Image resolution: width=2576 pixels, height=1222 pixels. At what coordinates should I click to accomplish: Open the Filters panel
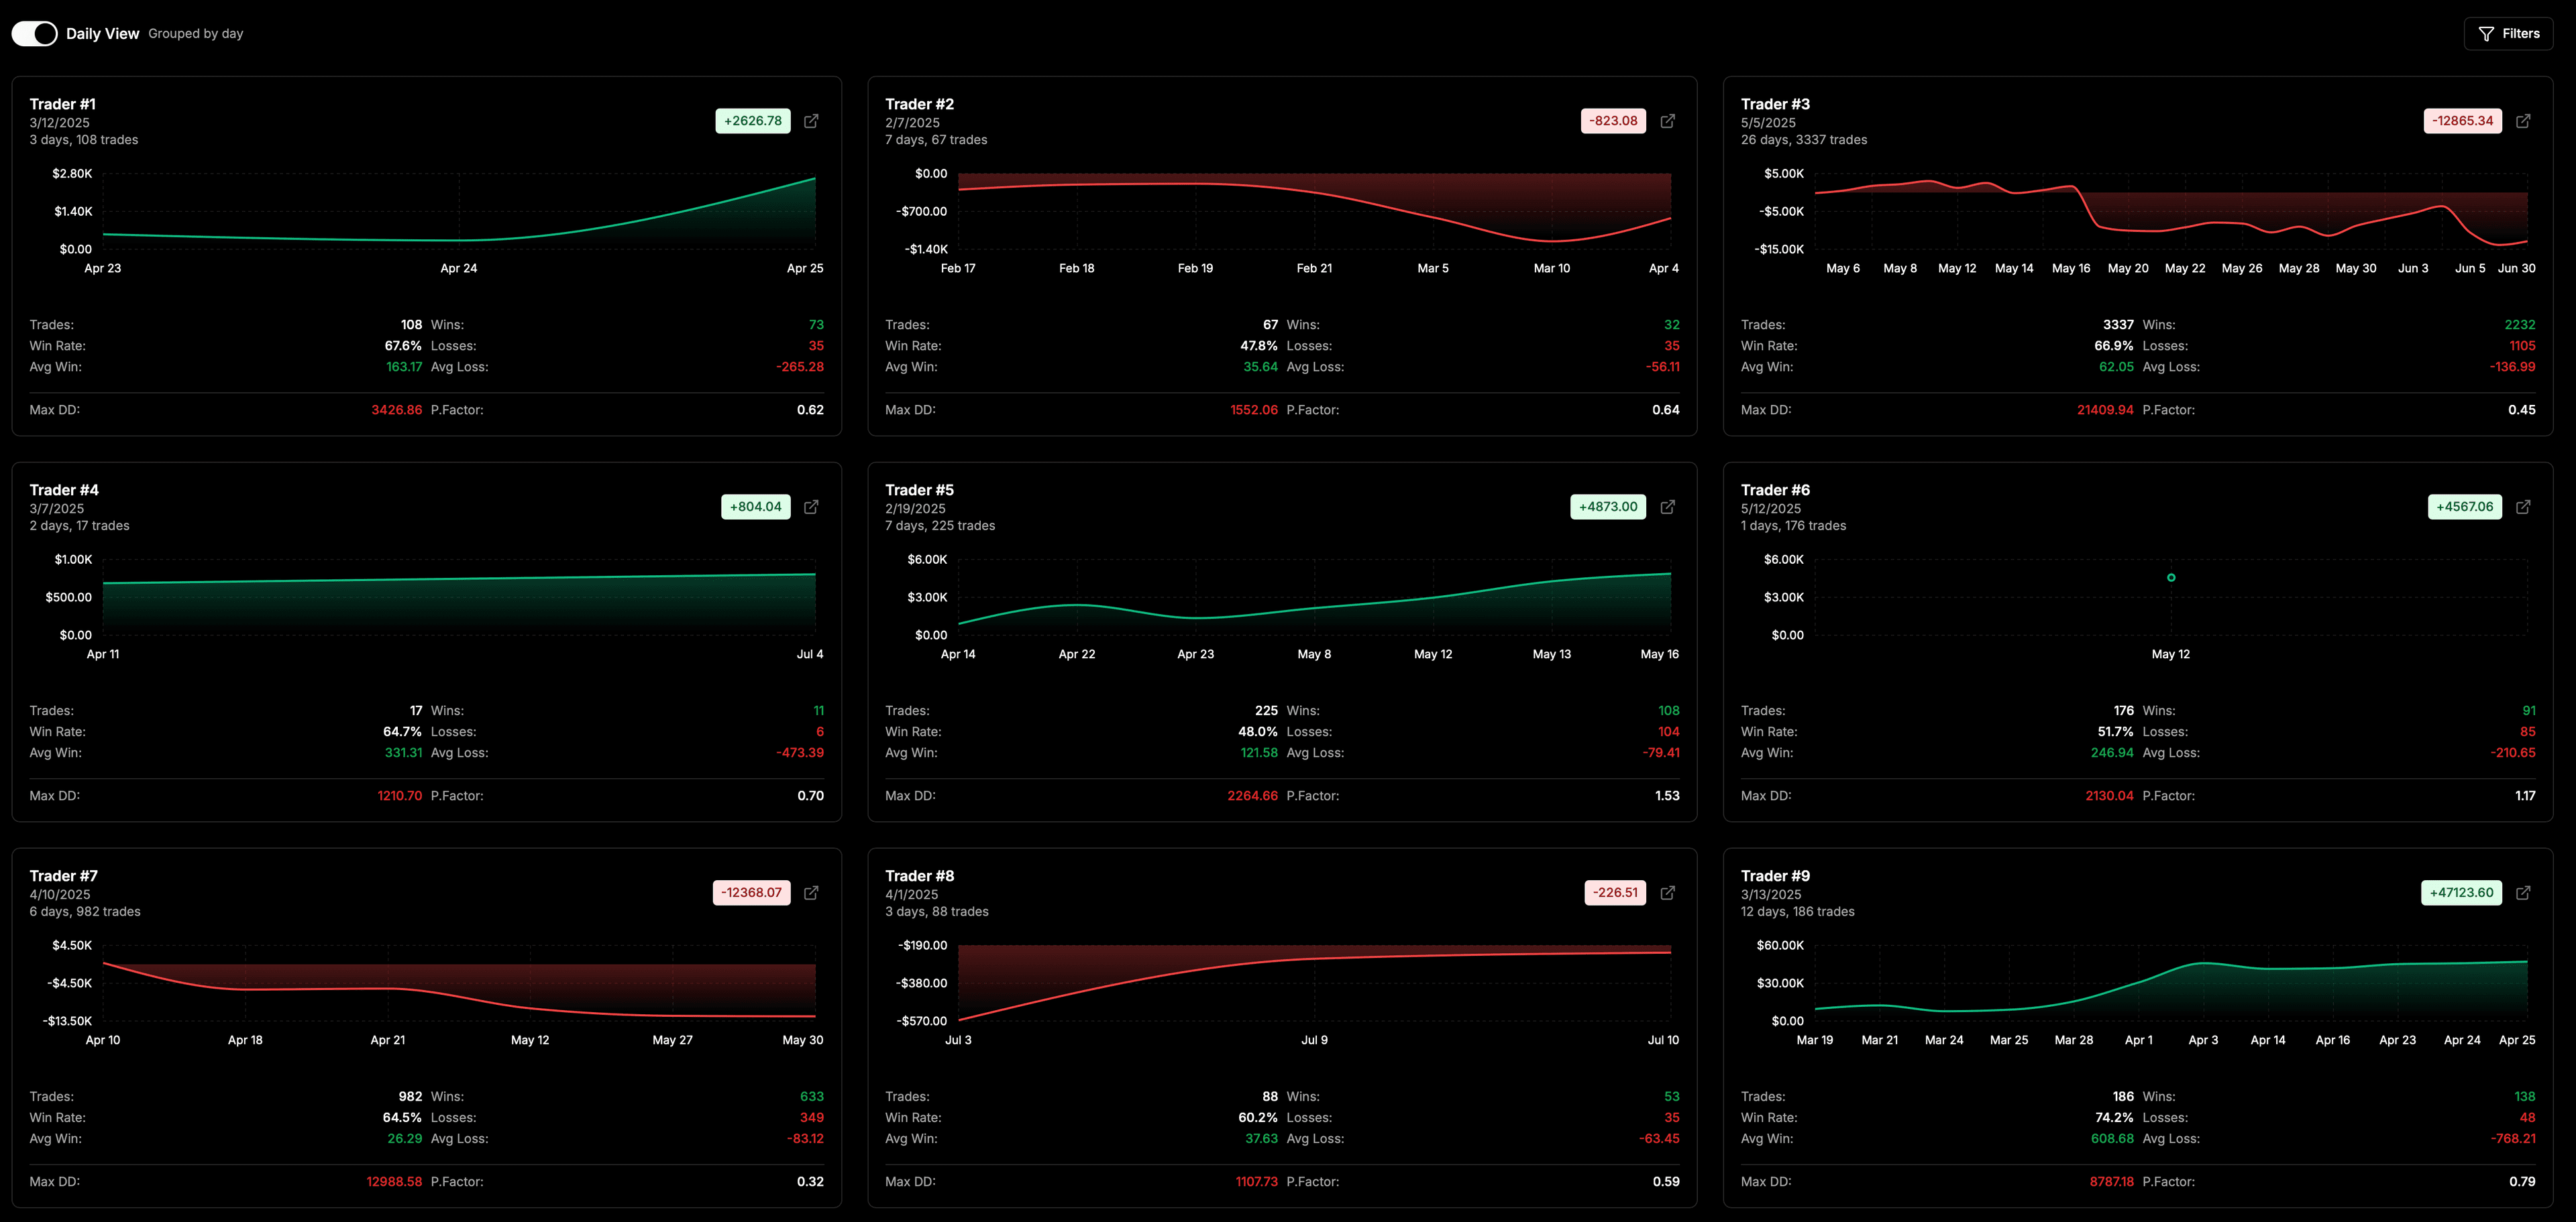[x=2509, y=33]
